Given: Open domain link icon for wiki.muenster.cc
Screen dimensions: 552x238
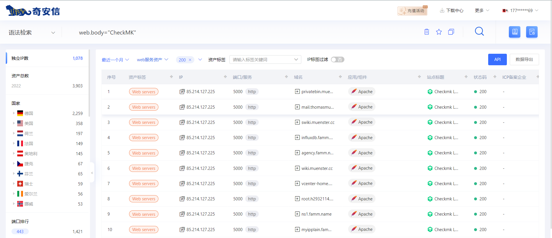Looking at the screenshot, I should pos(297,168).
